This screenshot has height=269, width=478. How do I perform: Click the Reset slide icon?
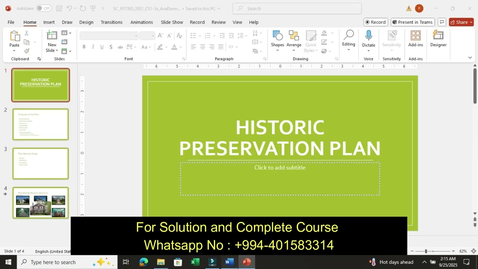click(x=64, y=42)
